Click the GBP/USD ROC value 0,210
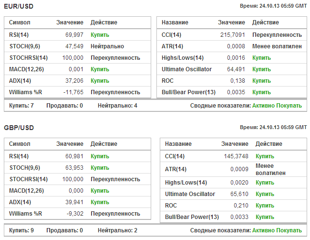Viewport: 310px width, 240px height. 241,206
